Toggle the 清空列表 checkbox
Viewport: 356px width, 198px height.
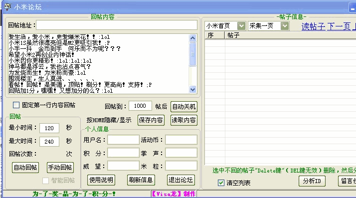221,183
